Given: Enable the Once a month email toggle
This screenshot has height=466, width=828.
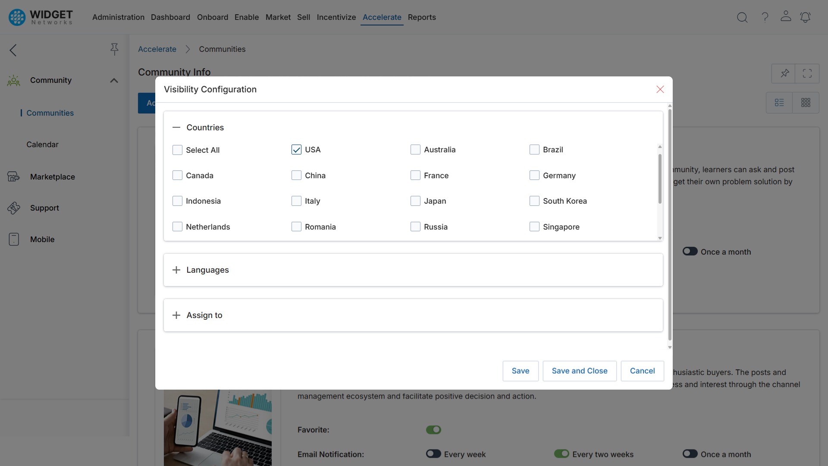Looking at the screenshot, I should coord(690,454).
